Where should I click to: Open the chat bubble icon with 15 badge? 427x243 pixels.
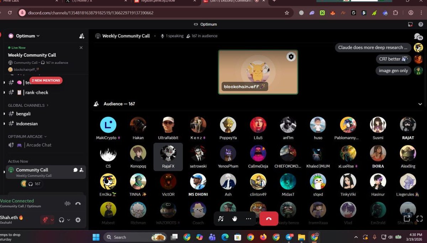pyautogui.click(x=418, y=36)
